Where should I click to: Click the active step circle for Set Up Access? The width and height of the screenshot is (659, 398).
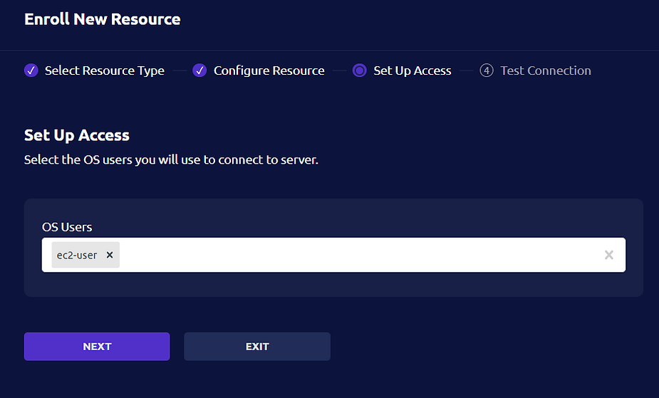[x=360, y=70]
